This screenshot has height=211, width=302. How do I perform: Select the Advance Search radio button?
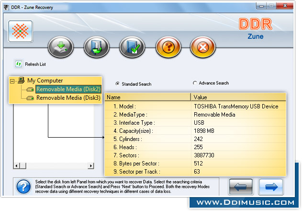[x=195, y=83]
